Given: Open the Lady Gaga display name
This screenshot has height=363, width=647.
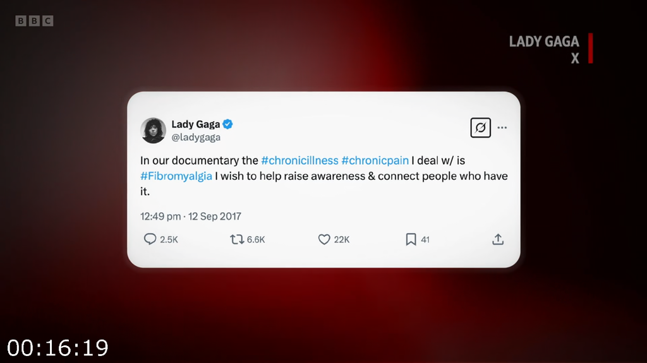Looking at the screenshot, I should (x=196, y=124).
